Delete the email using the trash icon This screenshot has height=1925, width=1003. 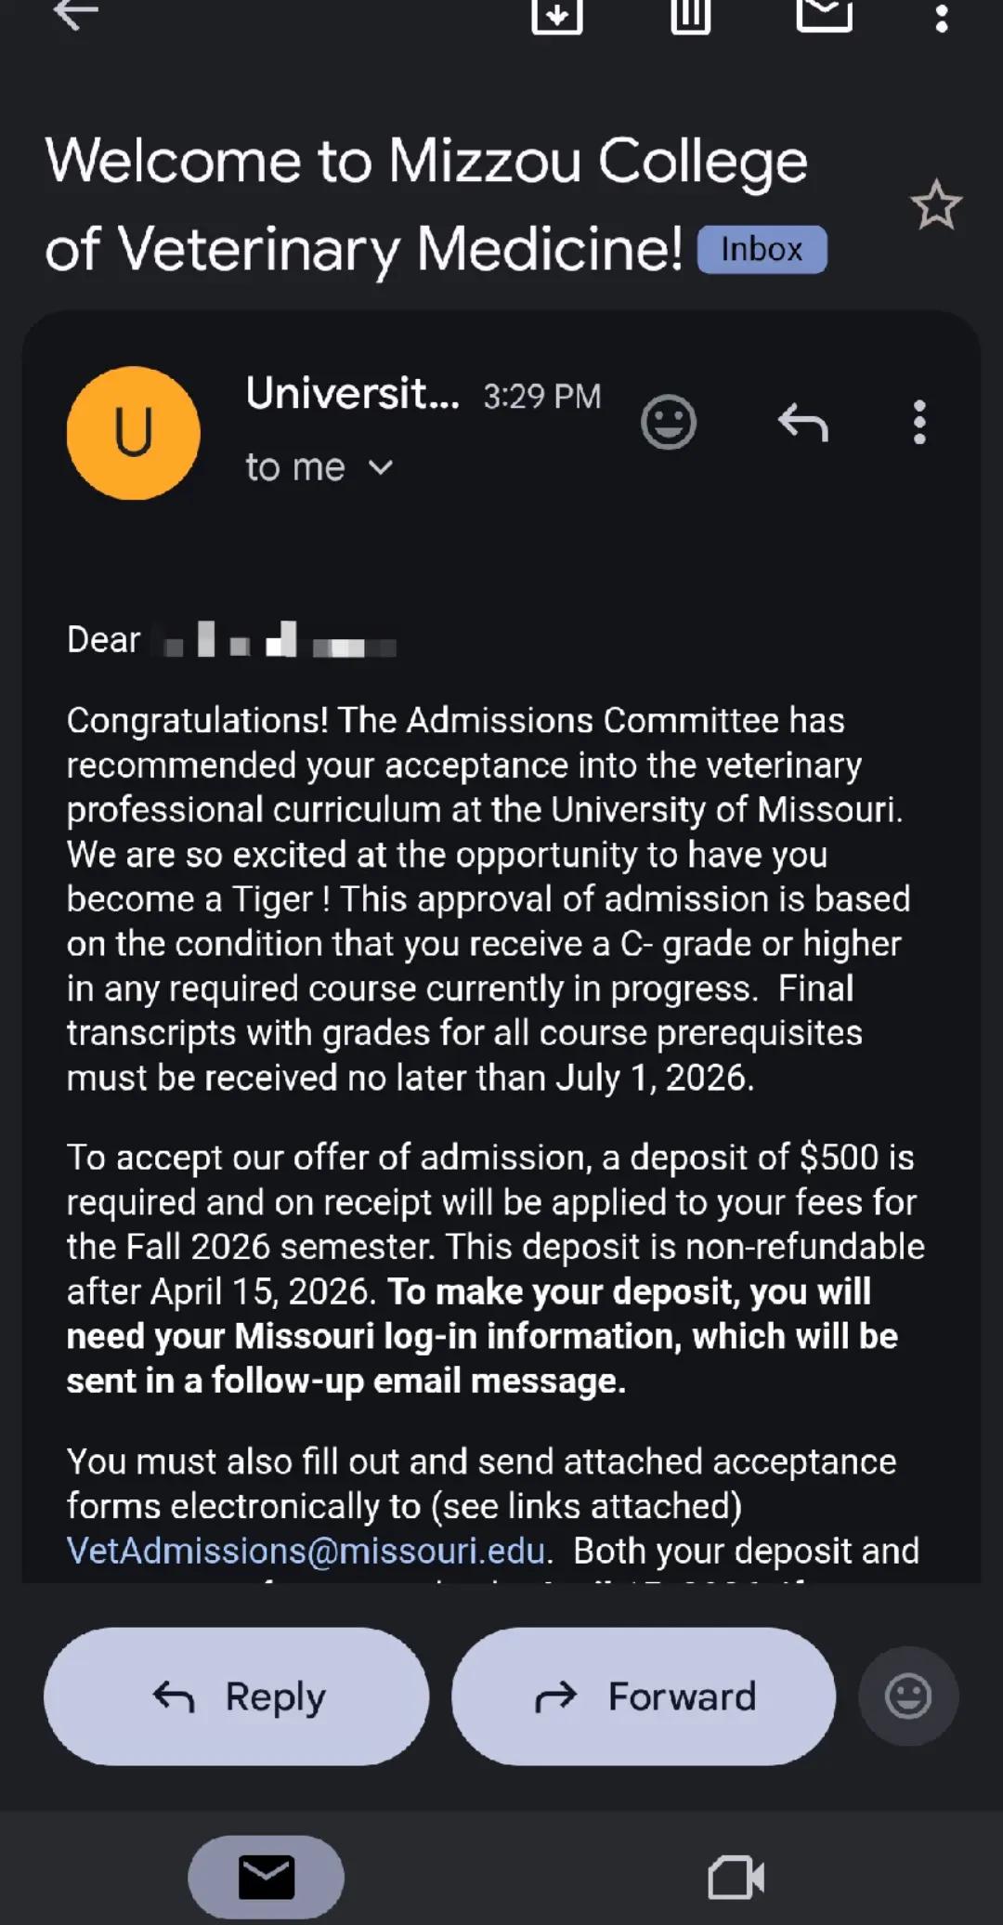click(690, 16)
